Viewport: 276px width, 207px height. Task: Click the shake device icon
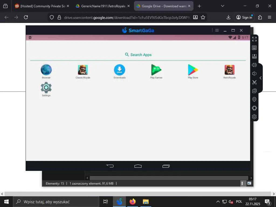tap(254, 108)
